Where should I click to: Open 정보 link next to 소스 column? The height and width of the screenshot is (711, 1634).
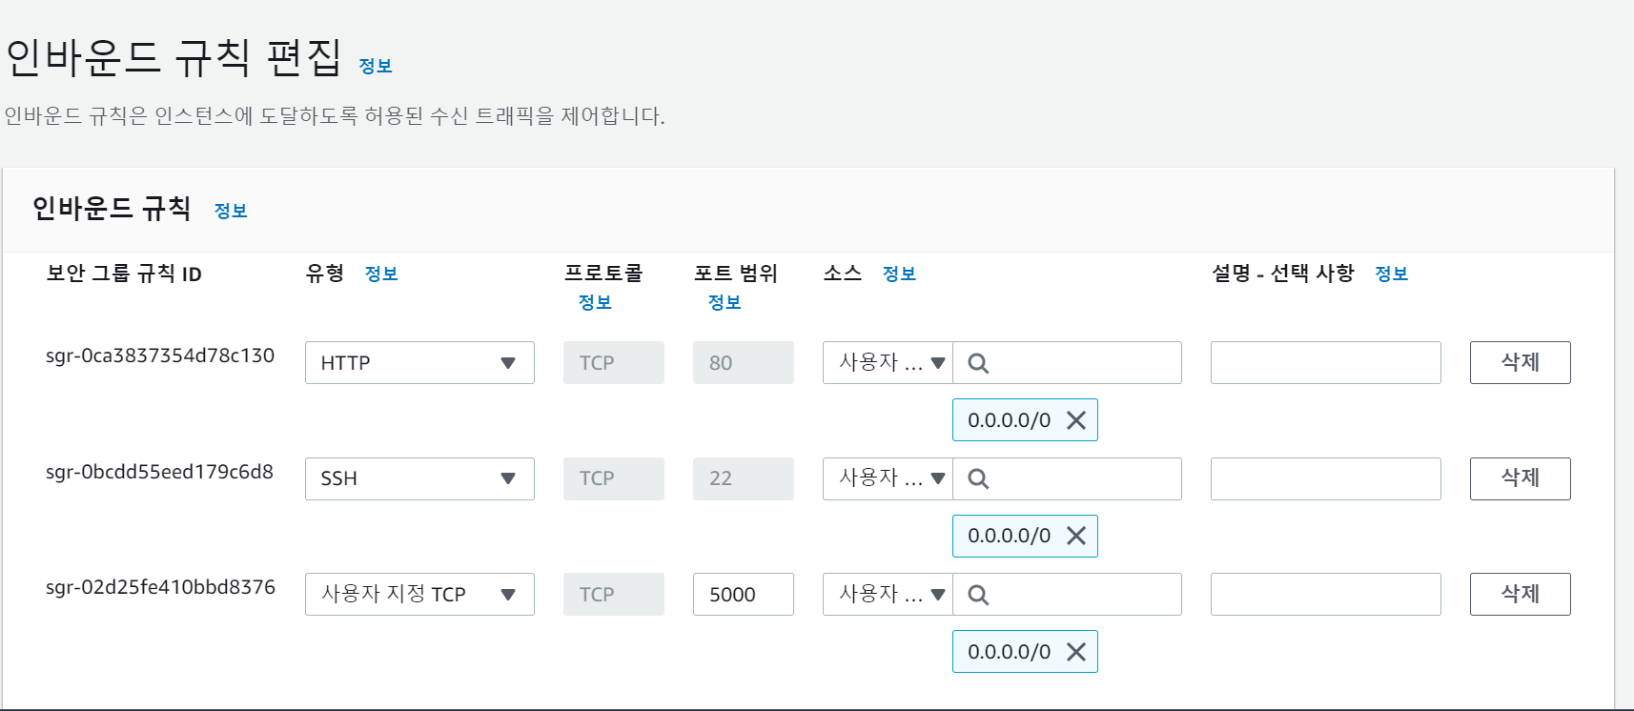[899, 274]
